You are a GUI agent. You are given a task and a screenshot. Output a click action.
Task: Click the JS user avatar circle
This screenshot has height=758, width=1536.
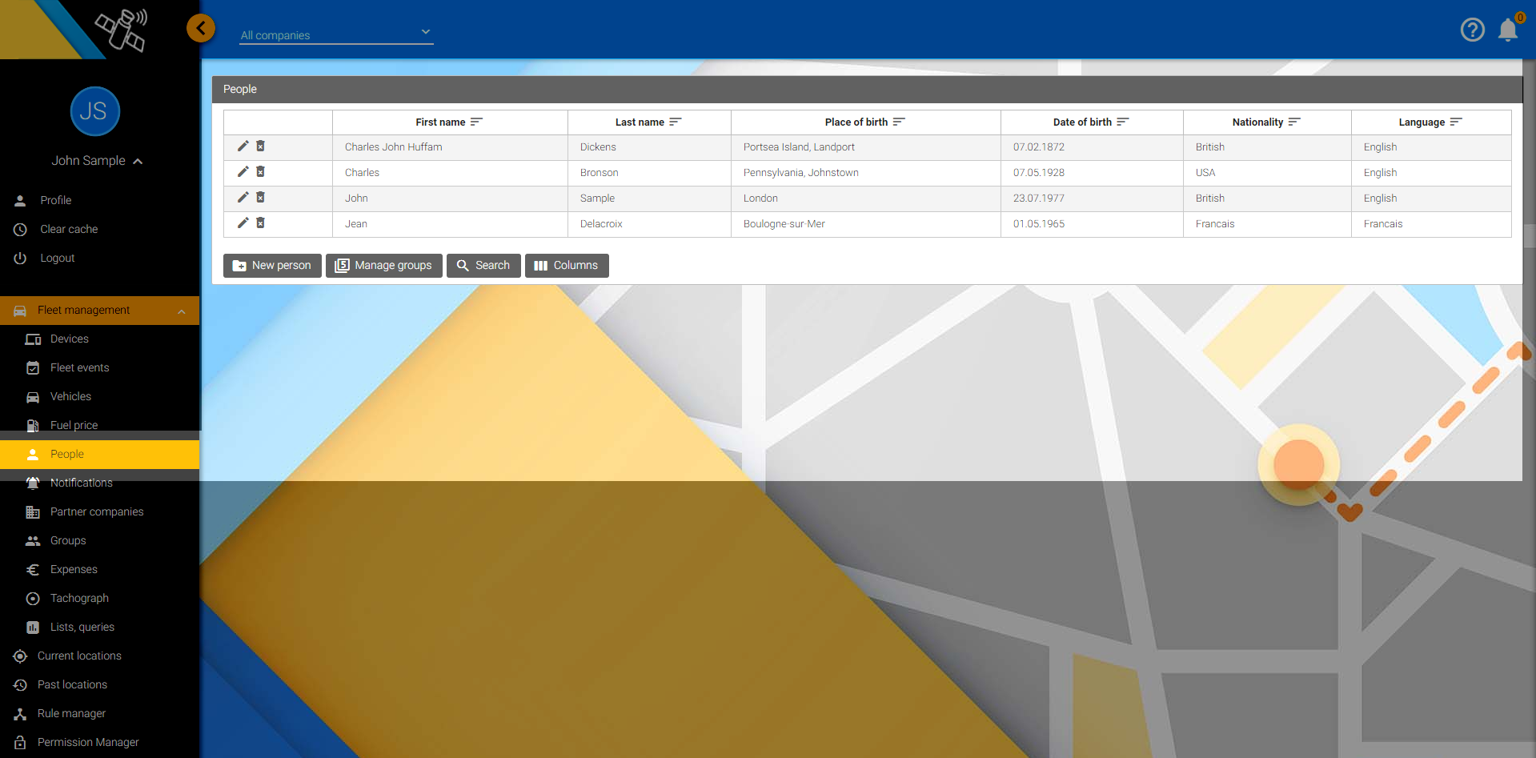point(94,111)
